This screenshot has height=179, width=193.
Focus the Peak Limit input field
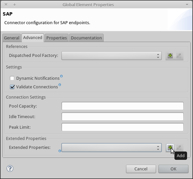pos(122,127)
